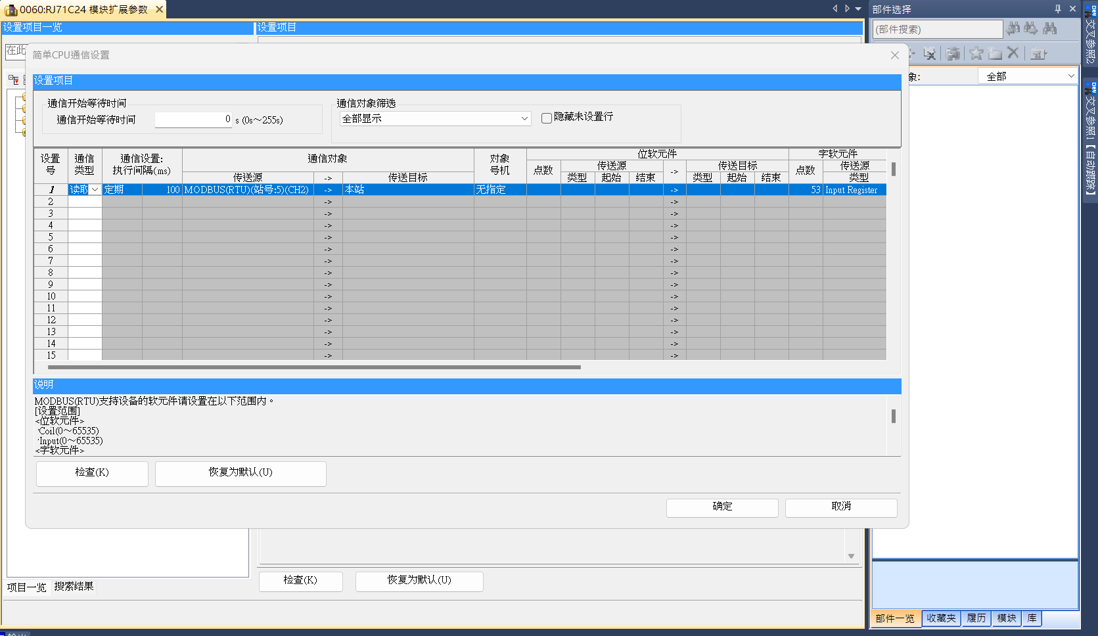This screenshot has height=636, width=1098.
Task: Click the search-next binoculars icon
Action: (x=1031, y=28)
